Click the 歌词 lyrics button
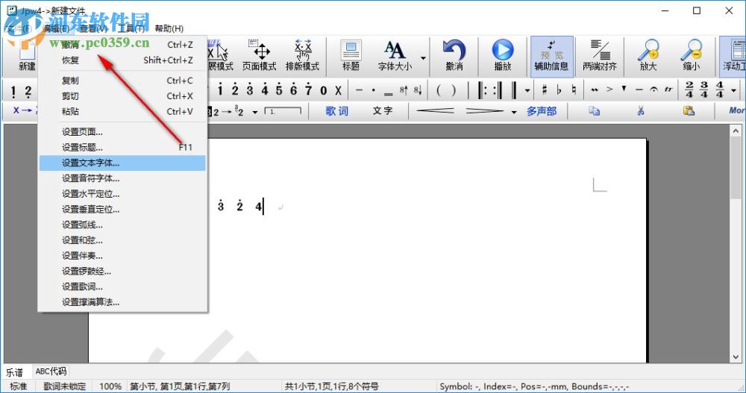 (337, 111)
